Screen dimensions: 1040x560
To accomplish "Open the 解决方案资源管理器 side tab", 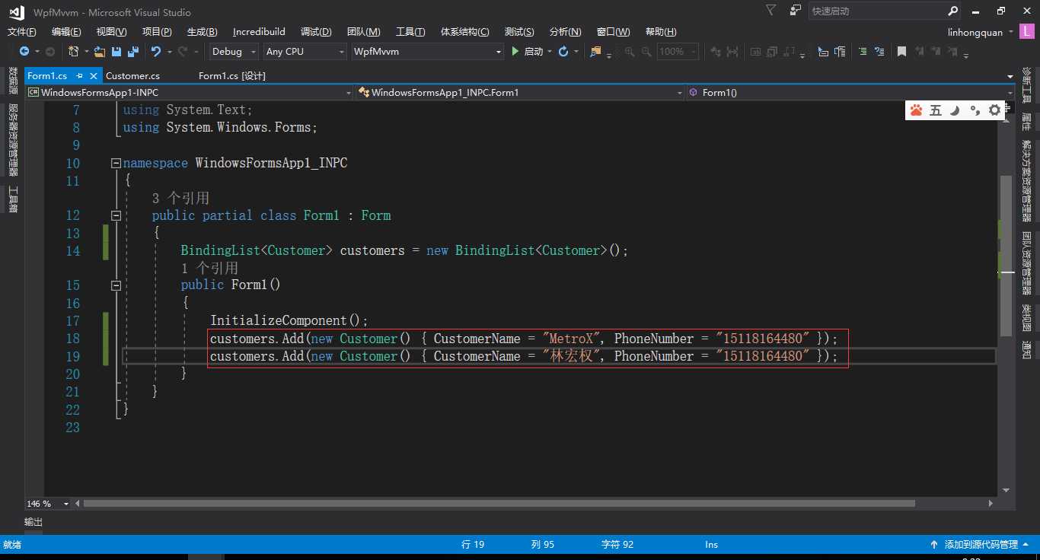I will click(1026, 180).
